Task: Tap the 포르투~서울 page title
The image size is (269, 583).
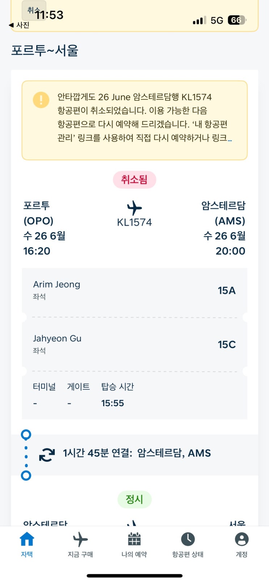Action: [45, 50]
